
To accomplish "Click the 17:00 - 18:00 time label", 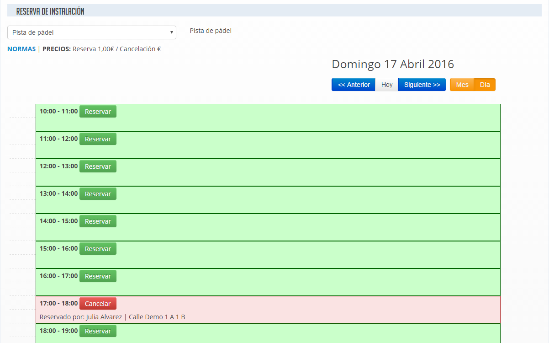I will (58, 303).
